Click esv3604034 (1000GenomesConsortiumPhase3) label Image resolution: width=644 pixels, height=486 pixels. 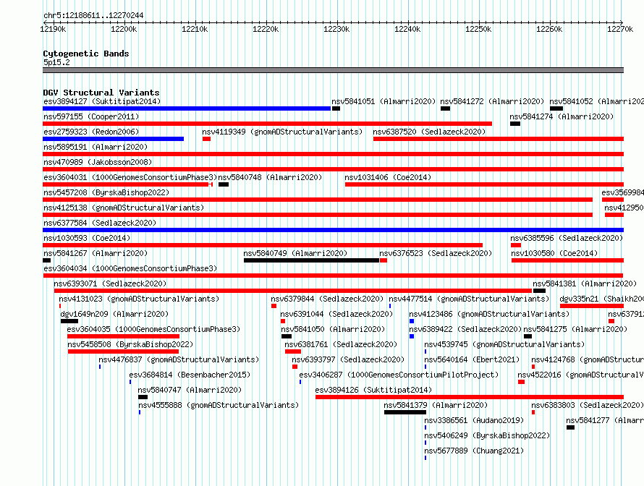click(130, 268)
